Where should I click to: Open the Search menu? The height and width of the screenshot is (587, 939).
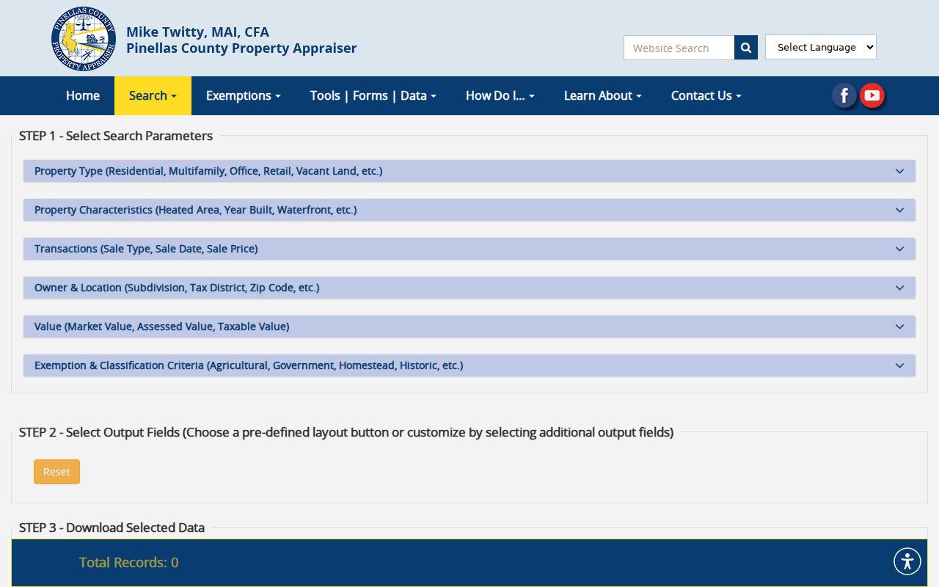tap(153, 95)
